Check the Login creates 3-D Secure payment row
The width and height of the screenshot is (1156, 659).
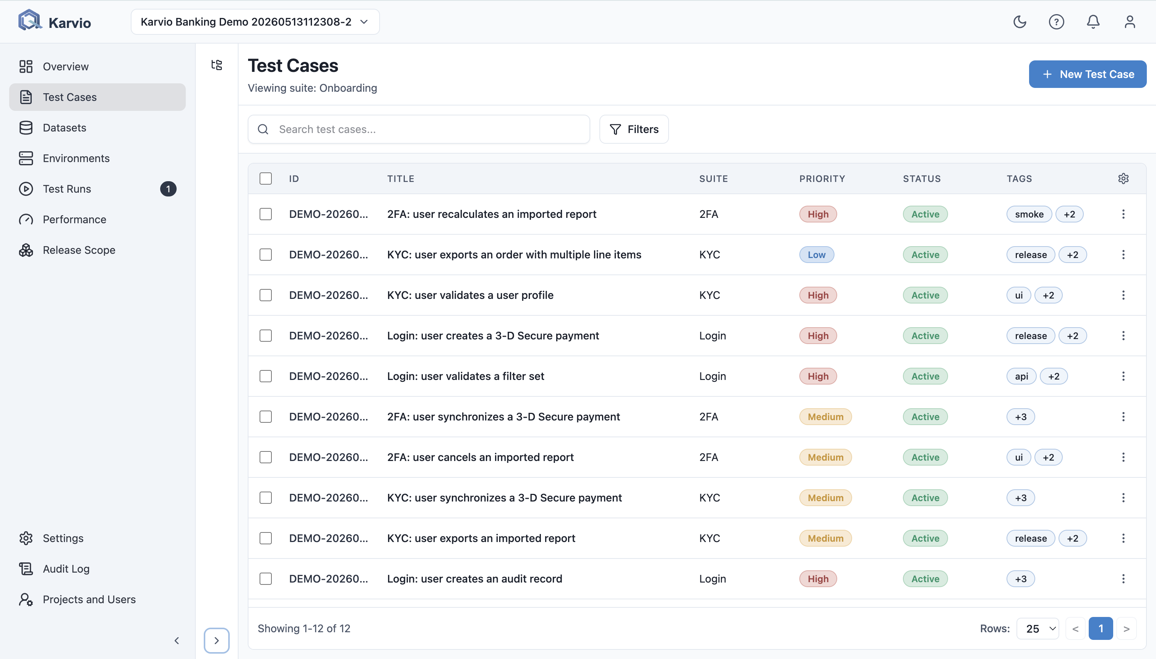coord(266,335)
